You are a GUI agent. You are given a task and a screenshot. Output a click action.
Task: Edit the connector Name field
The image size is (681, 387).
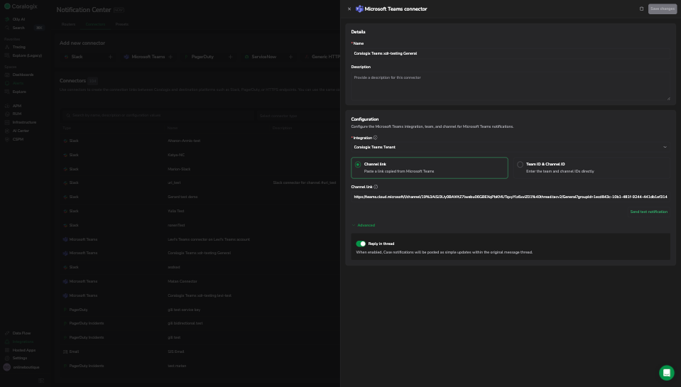coord(511,53)
